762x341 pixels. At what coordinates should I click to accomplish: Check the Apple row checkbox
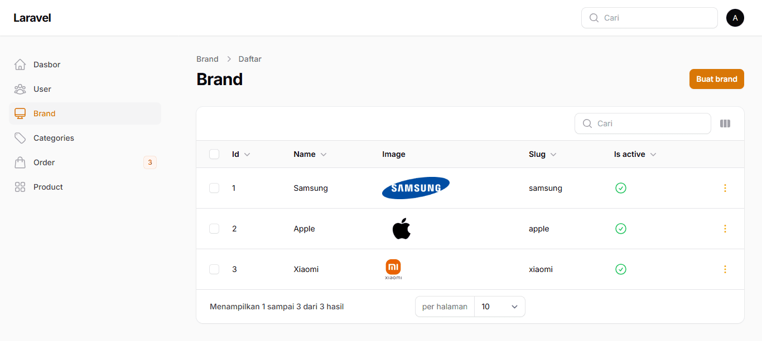pyautogui.click(x=214, y=229)
